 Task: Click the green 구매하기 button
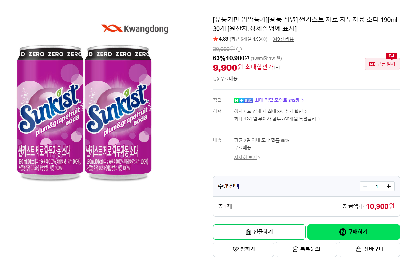point(353,232)
